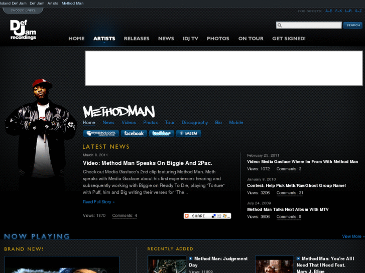Open RELEASES in main navigation

point(137,39)
